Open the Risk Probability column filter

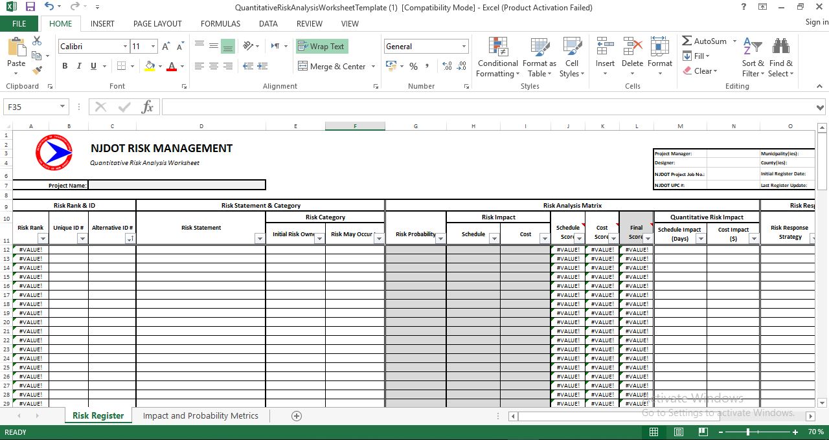click(441, 238)
